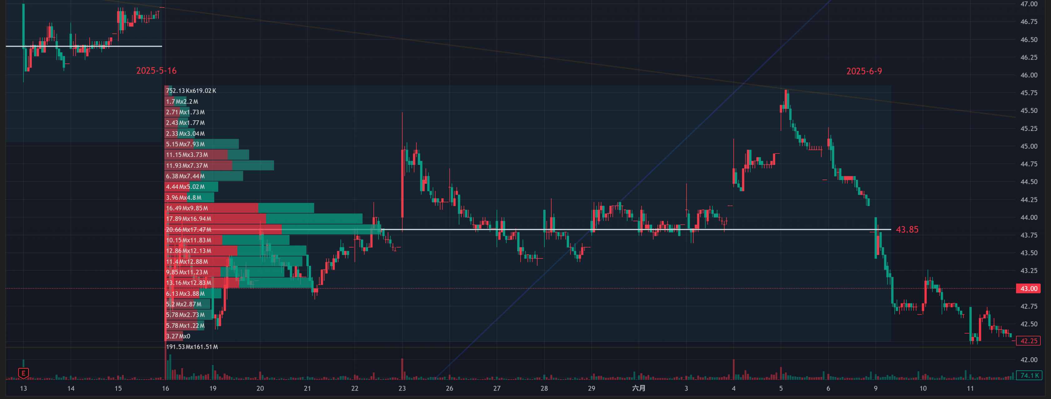Select the 17.89Mx16.94M volume profile row
This screenshot has width=1051, height=399.
(x=189, y=219)
